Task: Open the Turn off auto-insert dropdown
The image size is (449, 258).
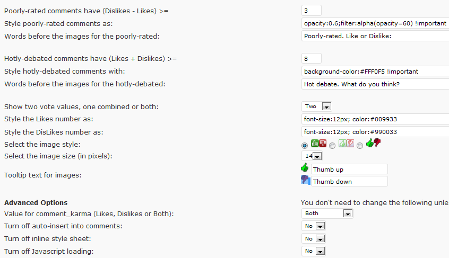Action: point(314,226)
